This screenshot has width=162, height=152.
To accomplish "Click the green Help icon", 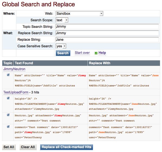I will 96,53.
